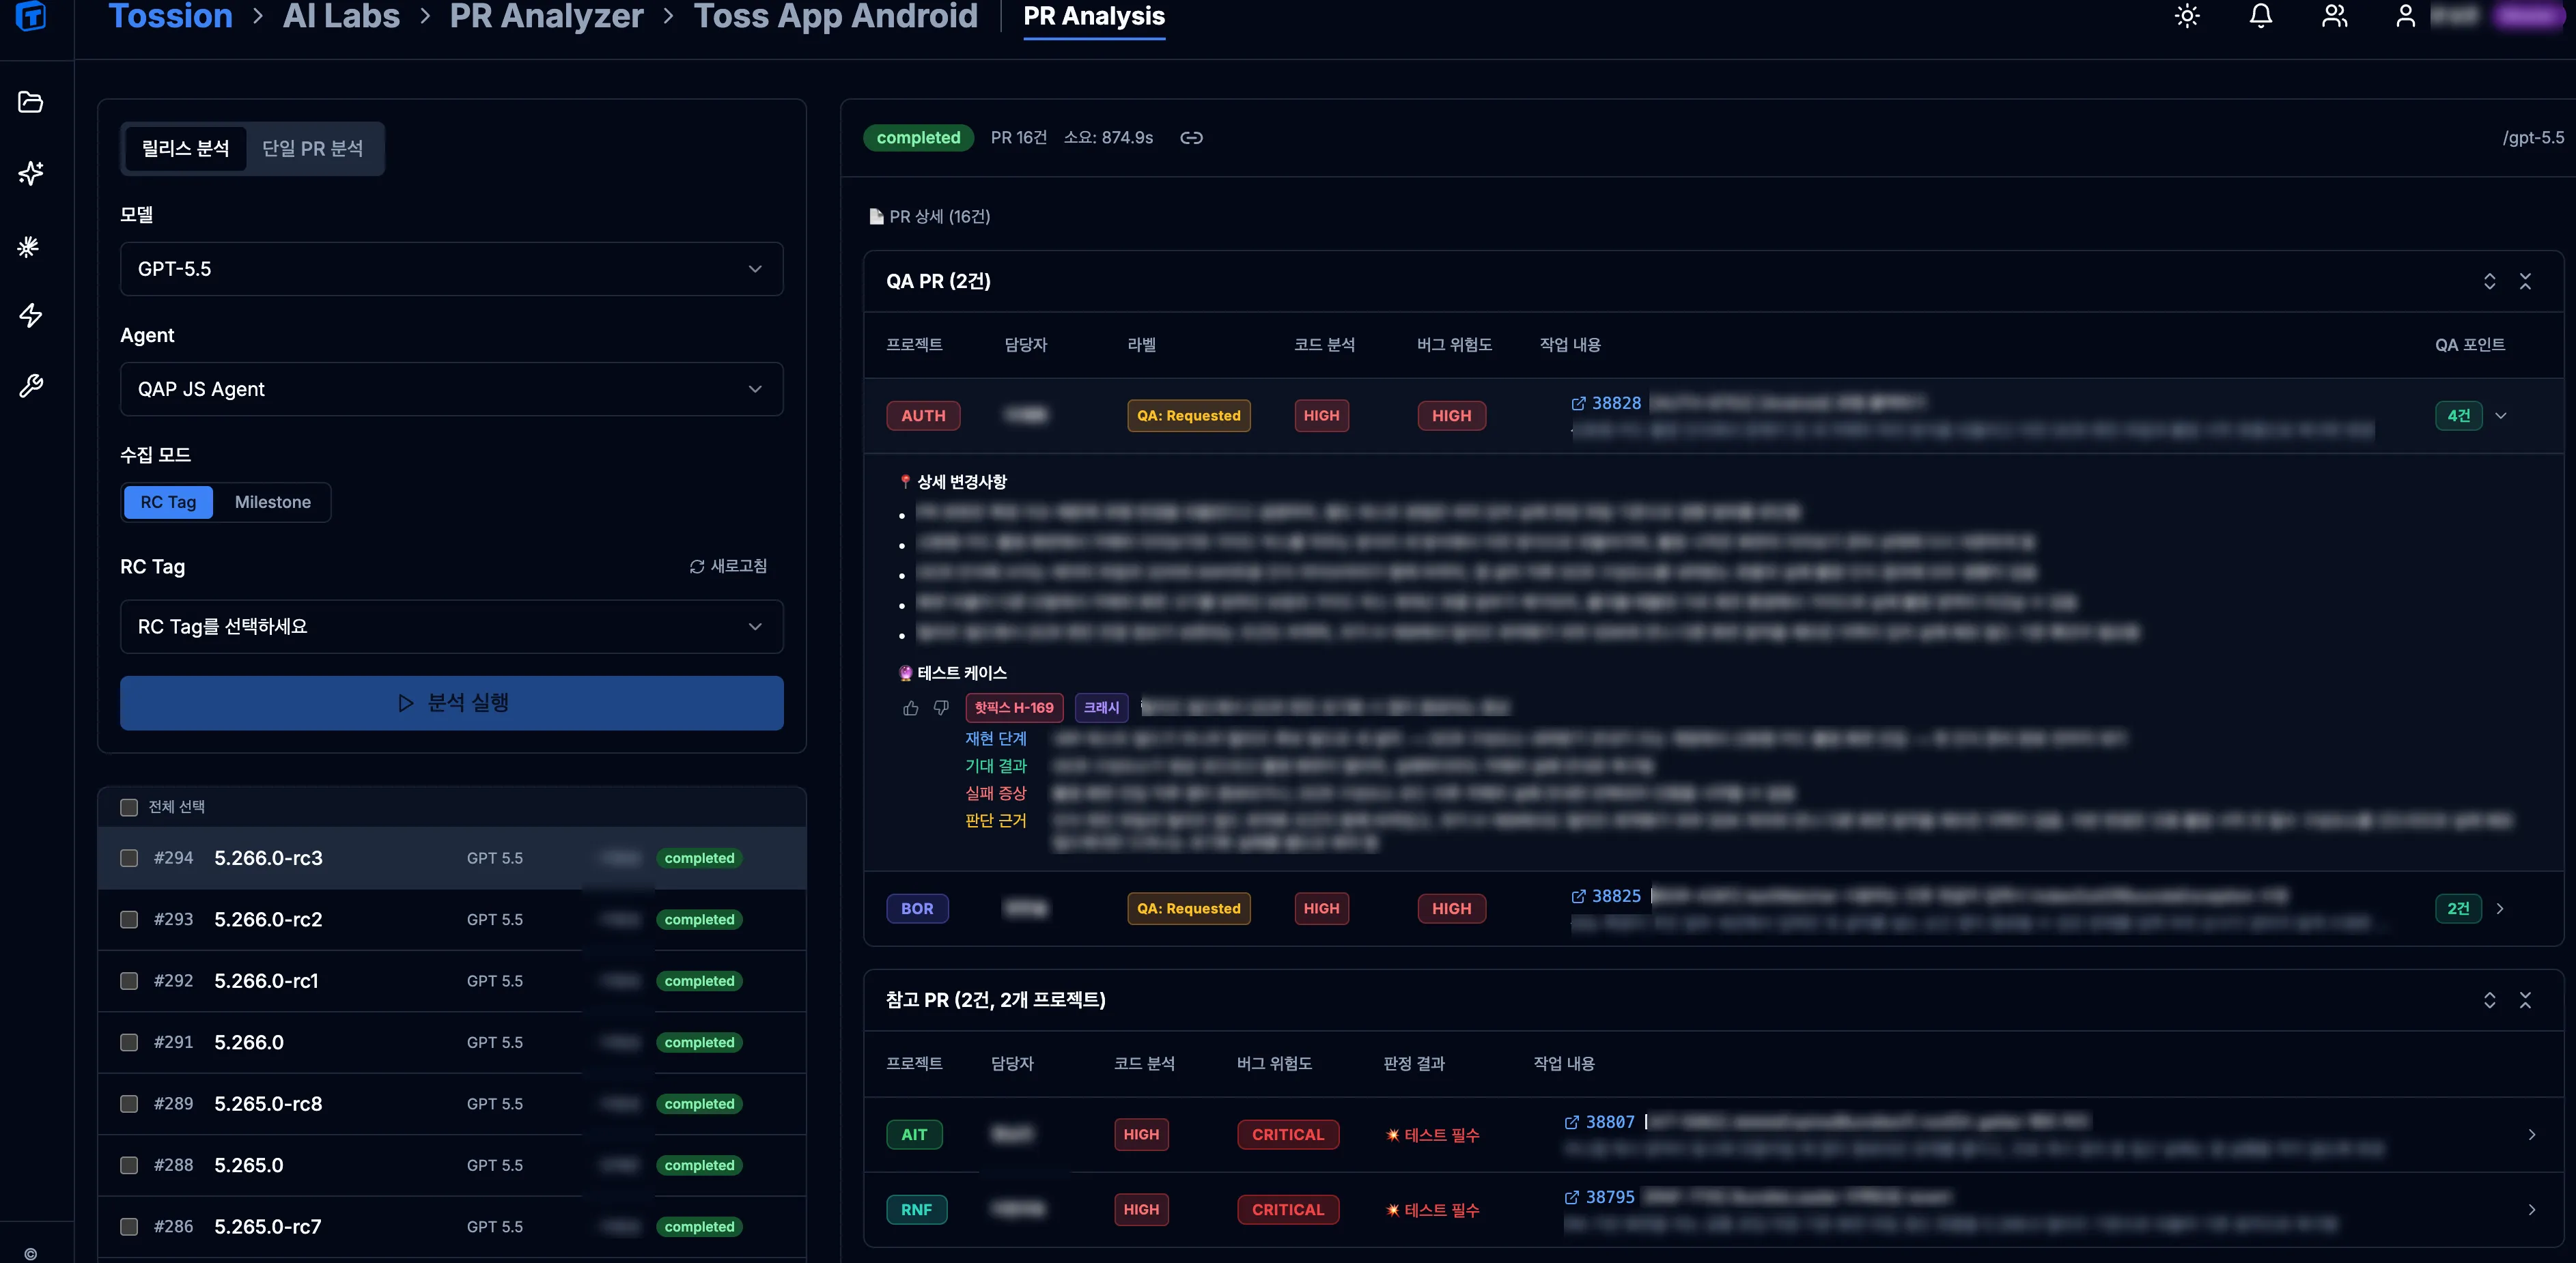The height and width of the screenshot is (1263, 2576).
Task: Click the asterisk burst sidebar icon
Action: coord(29,246)
